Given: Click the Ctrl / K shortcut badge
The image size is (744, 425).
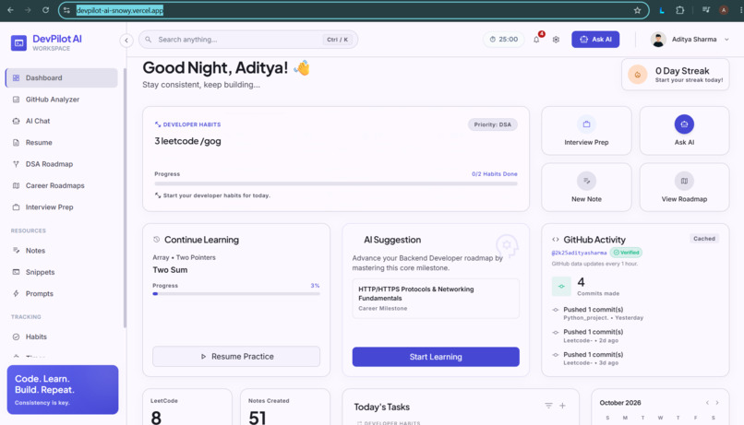Looking at the screenshot, I should (x=337, y=40).
